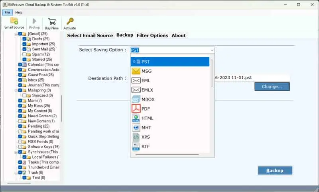Uncheck the Inbox (25) checkbox
This screenshot has width=319, height=192.
pos(20,80)
